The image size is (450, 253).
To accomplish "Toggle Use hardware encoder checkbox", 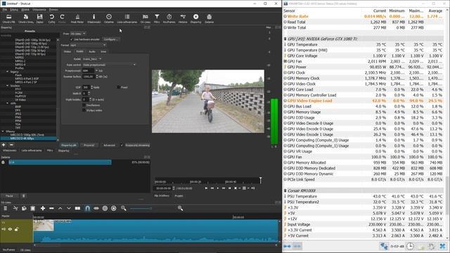I will click(x=72, y=39).
